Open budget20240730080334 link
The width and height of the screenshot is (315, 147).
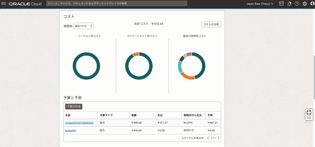point(79,122)
